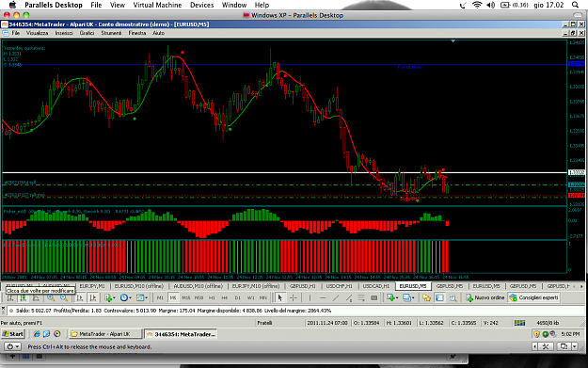
Task: Launch Internet Explorer from quick launch
Action: tap(37, 334)
